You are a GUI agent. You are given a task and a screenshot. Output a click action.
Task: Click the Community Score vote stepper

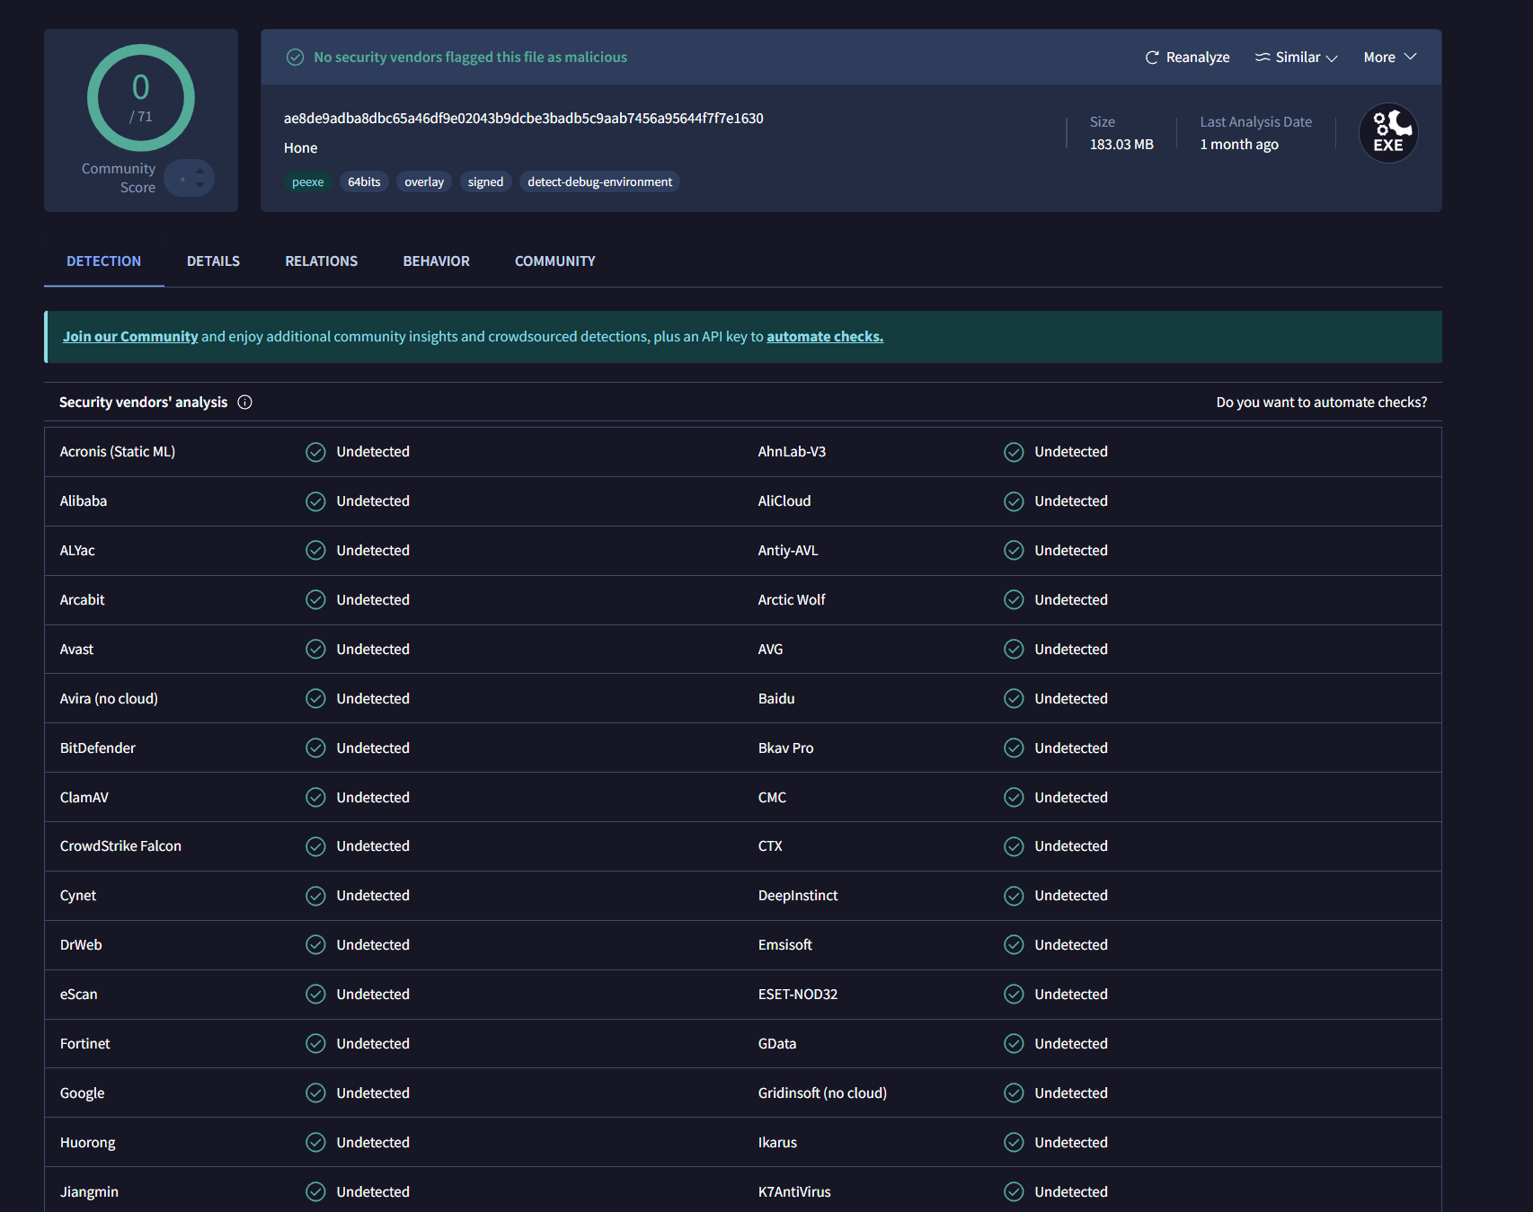(189, 178)
